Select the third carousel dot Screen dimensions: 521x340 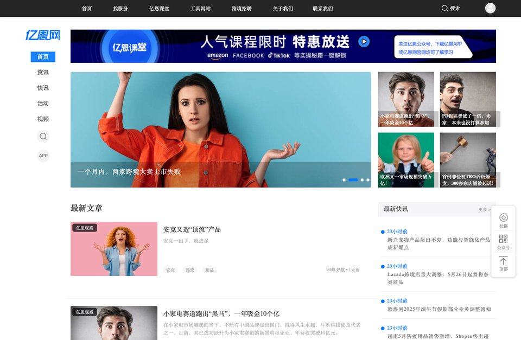[362, 180]
